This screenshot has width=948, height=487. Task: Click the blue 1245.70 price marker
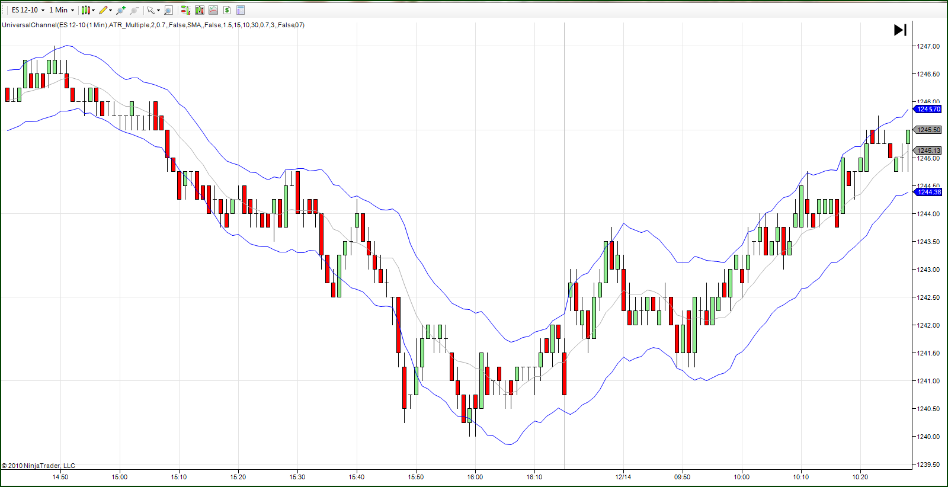click(x=928, y=109)
